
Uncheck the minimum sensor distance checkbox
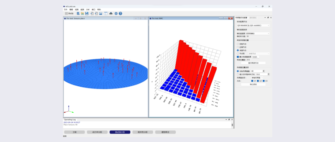(x=238, y=57)
